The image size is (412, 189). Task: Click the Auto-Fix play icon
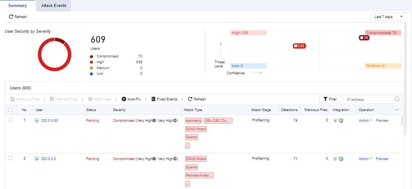[124, 99]
